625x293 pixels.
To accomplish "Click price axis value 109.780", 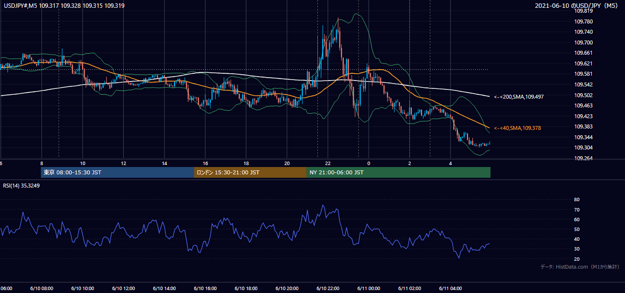I will click(x=583, y=21).
